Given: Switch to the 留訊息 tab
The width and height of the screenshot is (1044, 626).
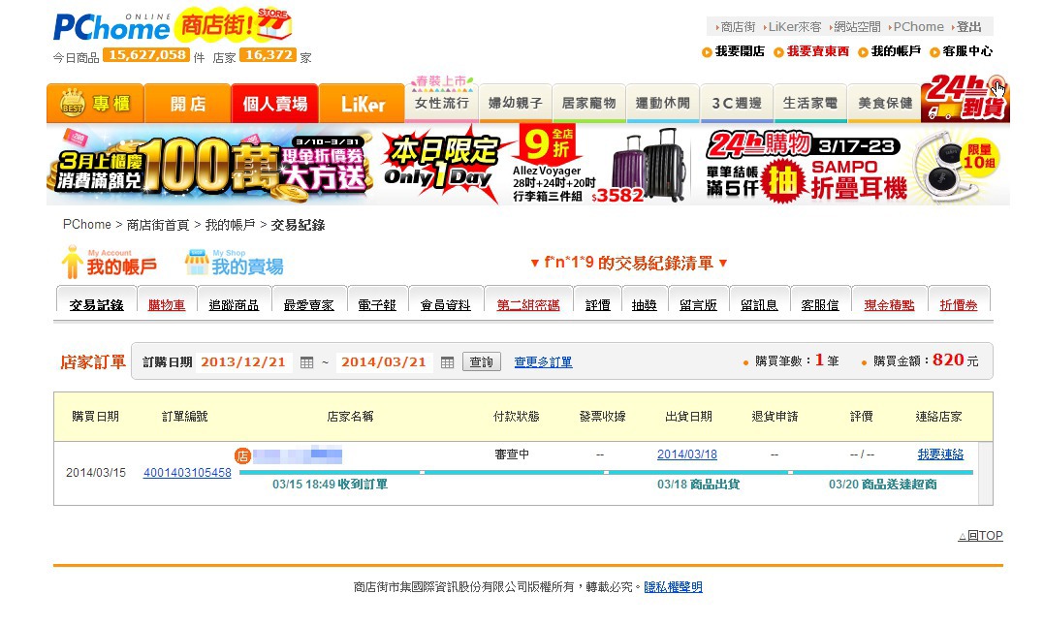Looking at the screenshot, I should pyautogui.click(x=759, y=304).
